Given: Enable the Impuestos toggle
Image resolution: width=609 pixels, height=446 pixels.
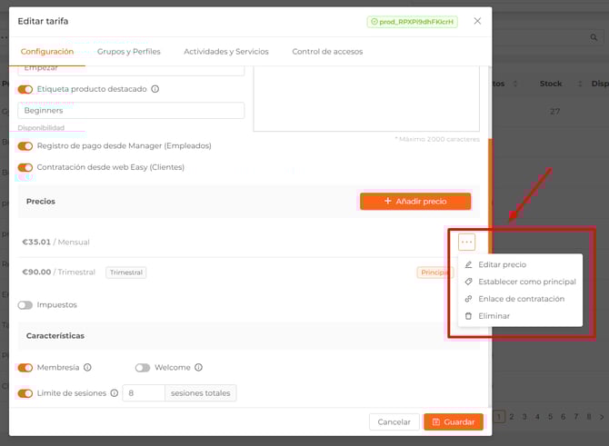Looking at the screenshot, I should tap(25, 305).
